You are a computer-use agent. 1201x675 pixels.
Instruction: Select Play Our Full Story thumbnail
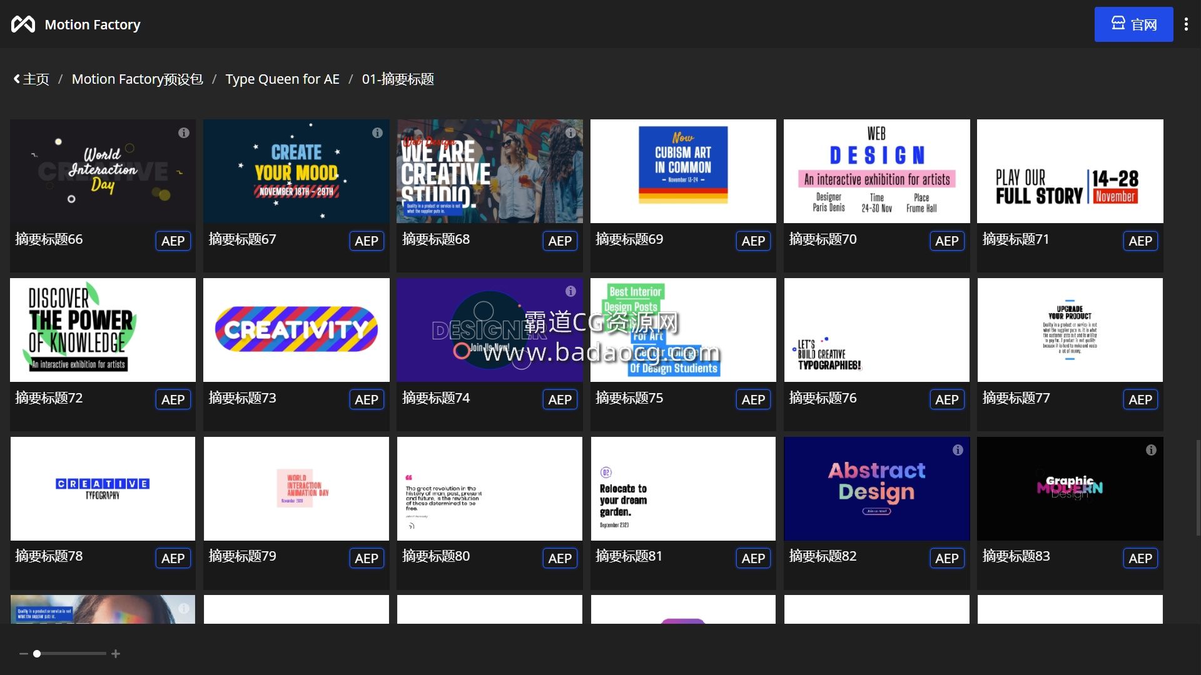[1070, 171]
